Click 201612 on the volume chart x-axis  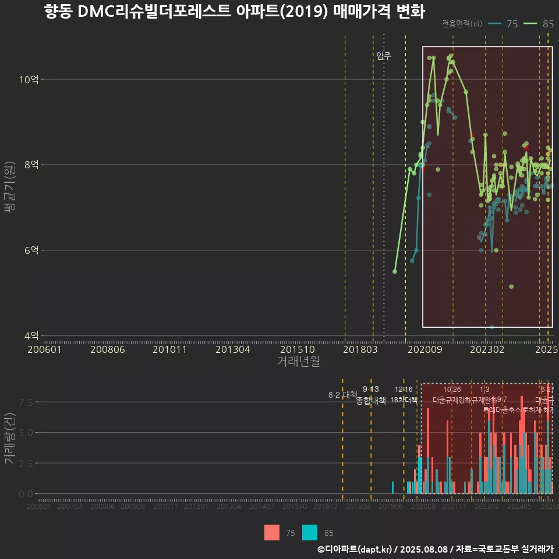tap(325, 506)
